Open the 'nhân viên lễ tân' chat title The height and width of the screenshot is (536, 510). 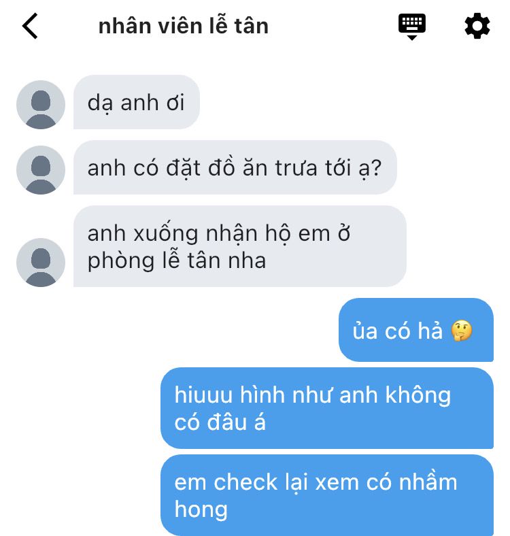pos(183,26)
